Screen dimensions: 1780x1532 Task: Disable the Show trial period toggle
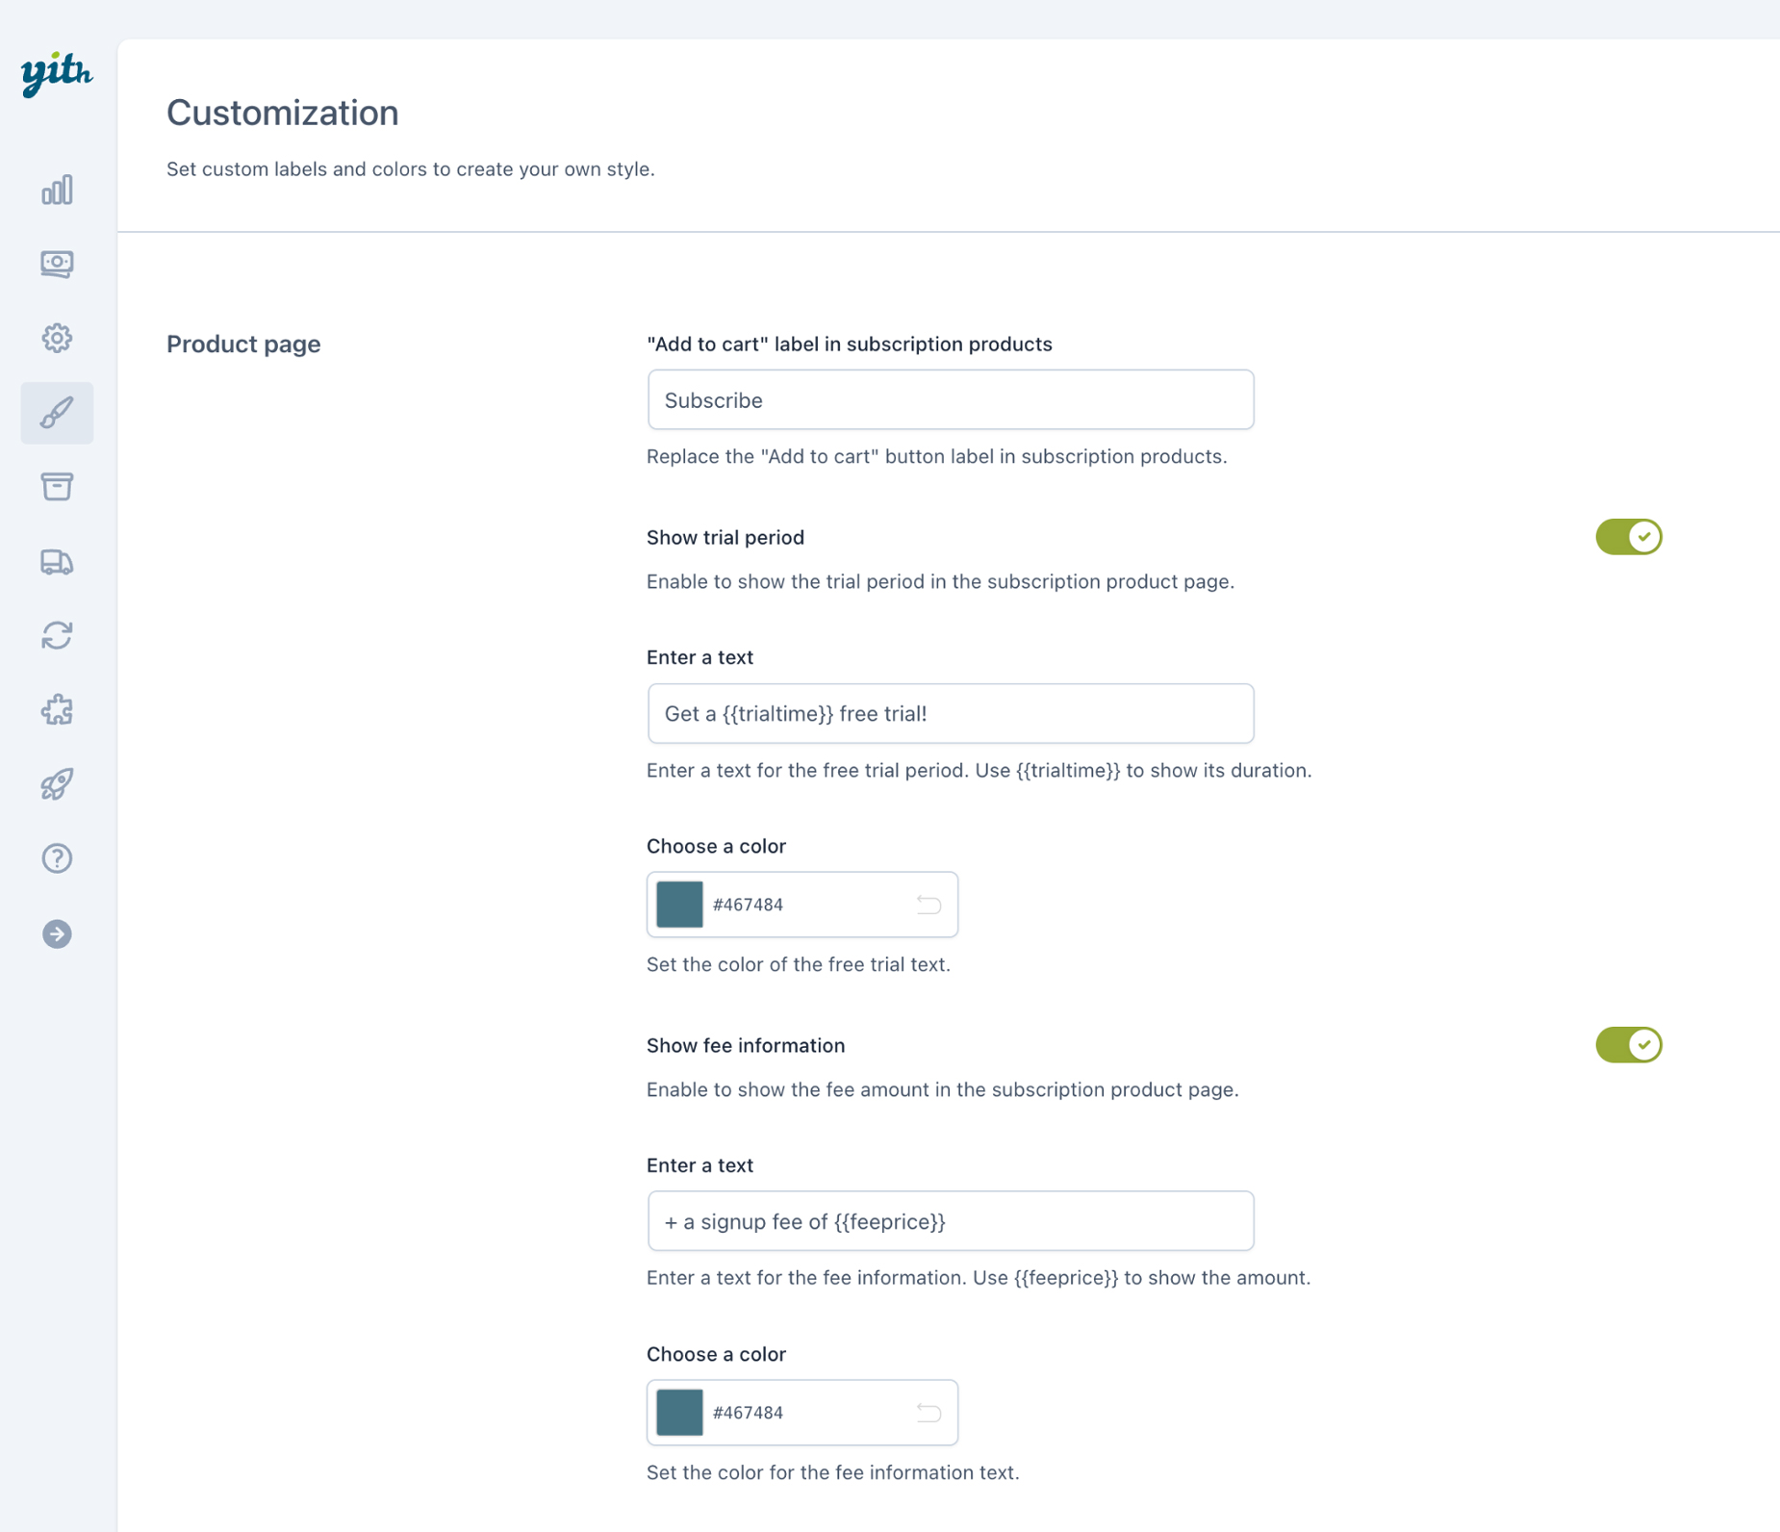(x=1628, y=537)
